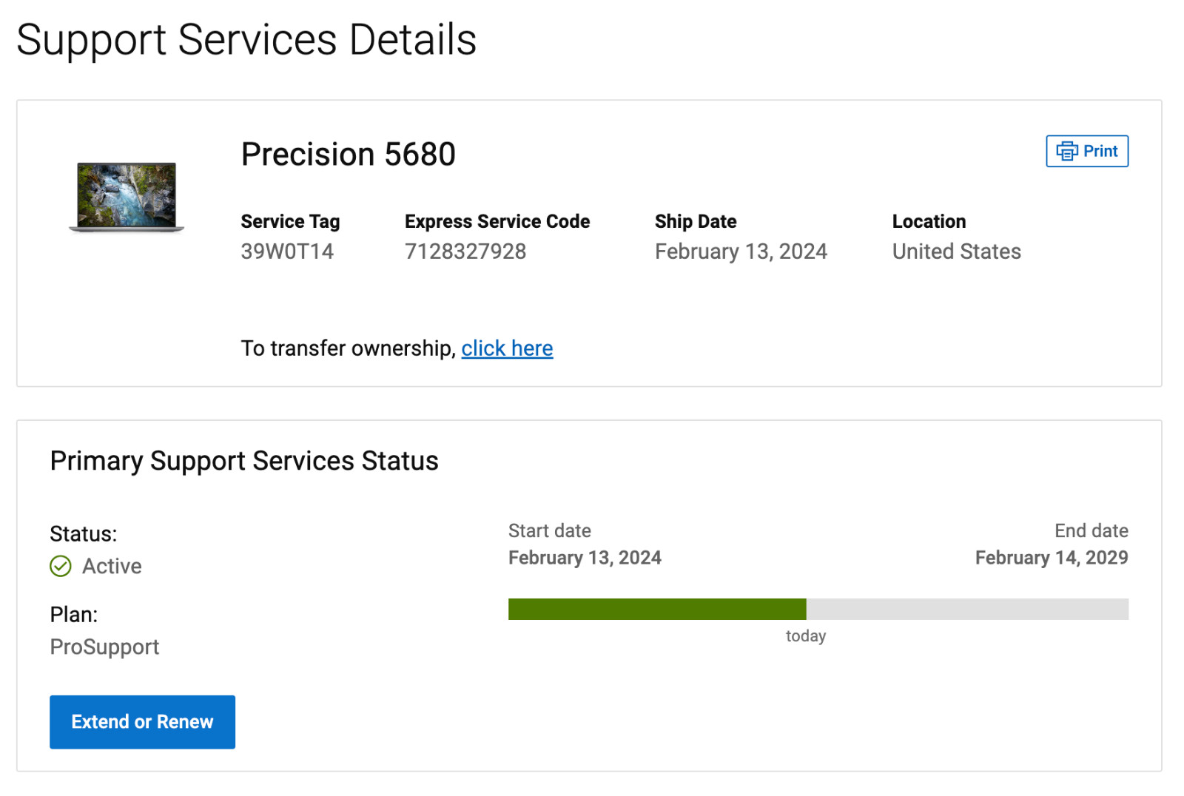Click the Status: label
This screenshot has width=1184, height=796.
(x=83, y=533)
